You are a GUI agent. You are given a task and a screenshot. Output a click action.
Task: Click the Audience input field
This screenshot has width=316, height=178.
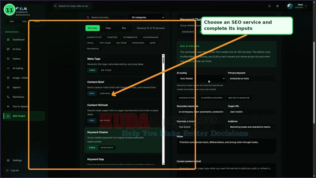point(252,127)
